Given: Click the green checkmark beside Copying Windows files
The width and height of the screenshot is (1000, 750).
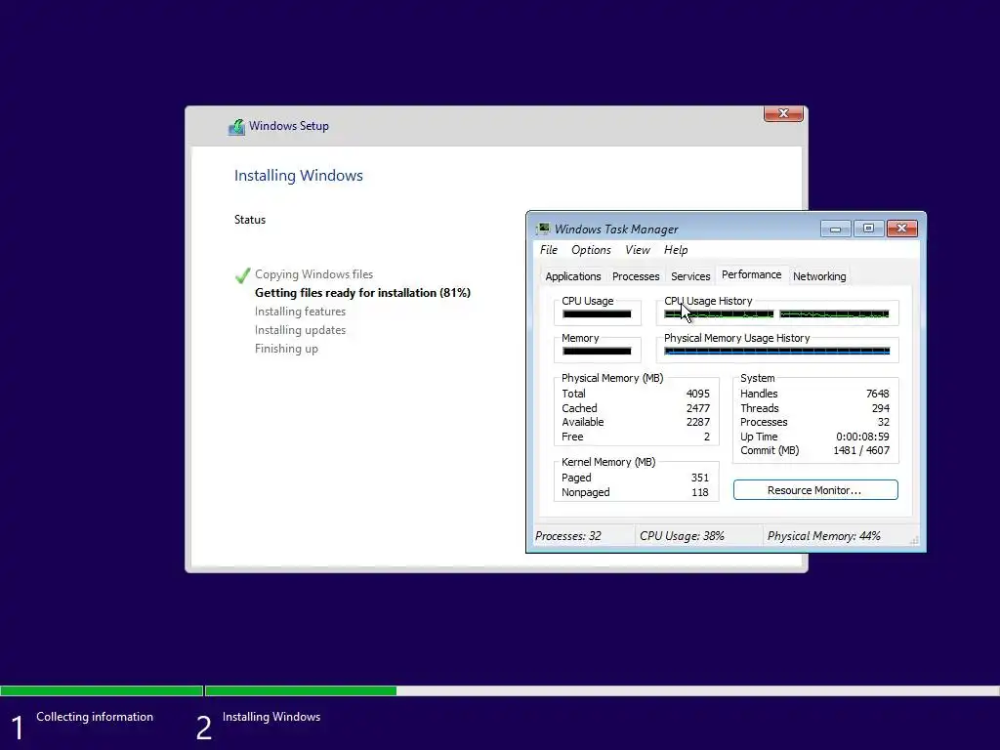Looking at the screenshot, I should click(x=242, y=275).
